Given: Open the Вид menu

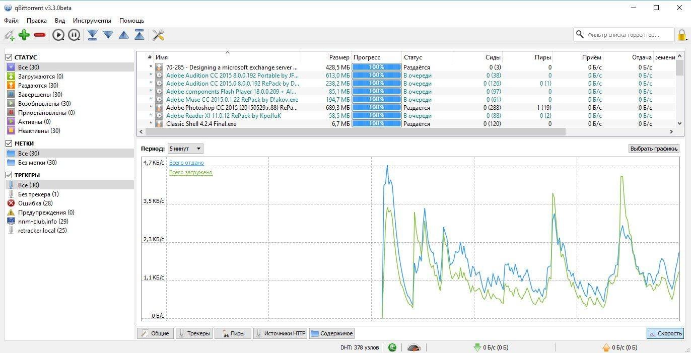Looking at the screenshot, I should (x=60, y=21).
